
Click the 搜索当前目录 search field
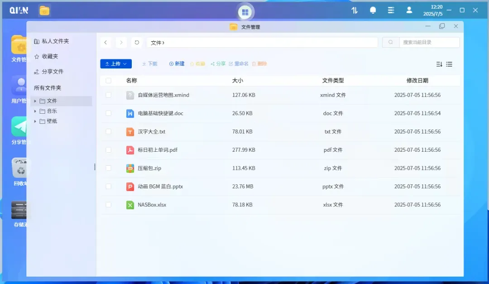tap(429, 42)
